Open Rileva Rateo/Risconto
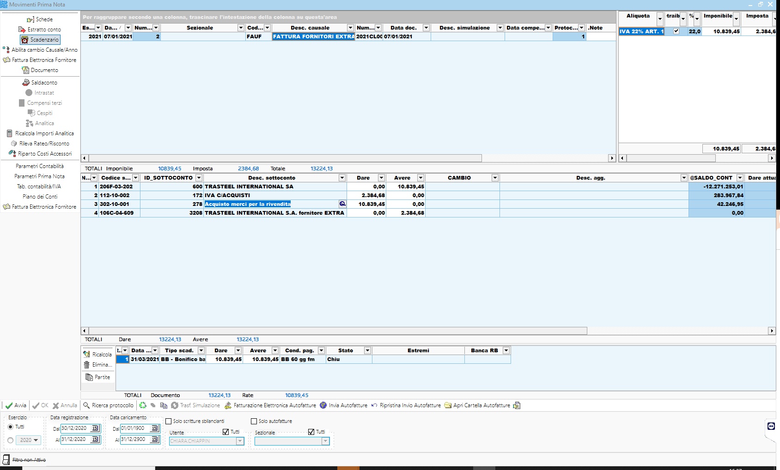Image resolution: width=780 pixels, height=470 pixels. tap(40, 144)
